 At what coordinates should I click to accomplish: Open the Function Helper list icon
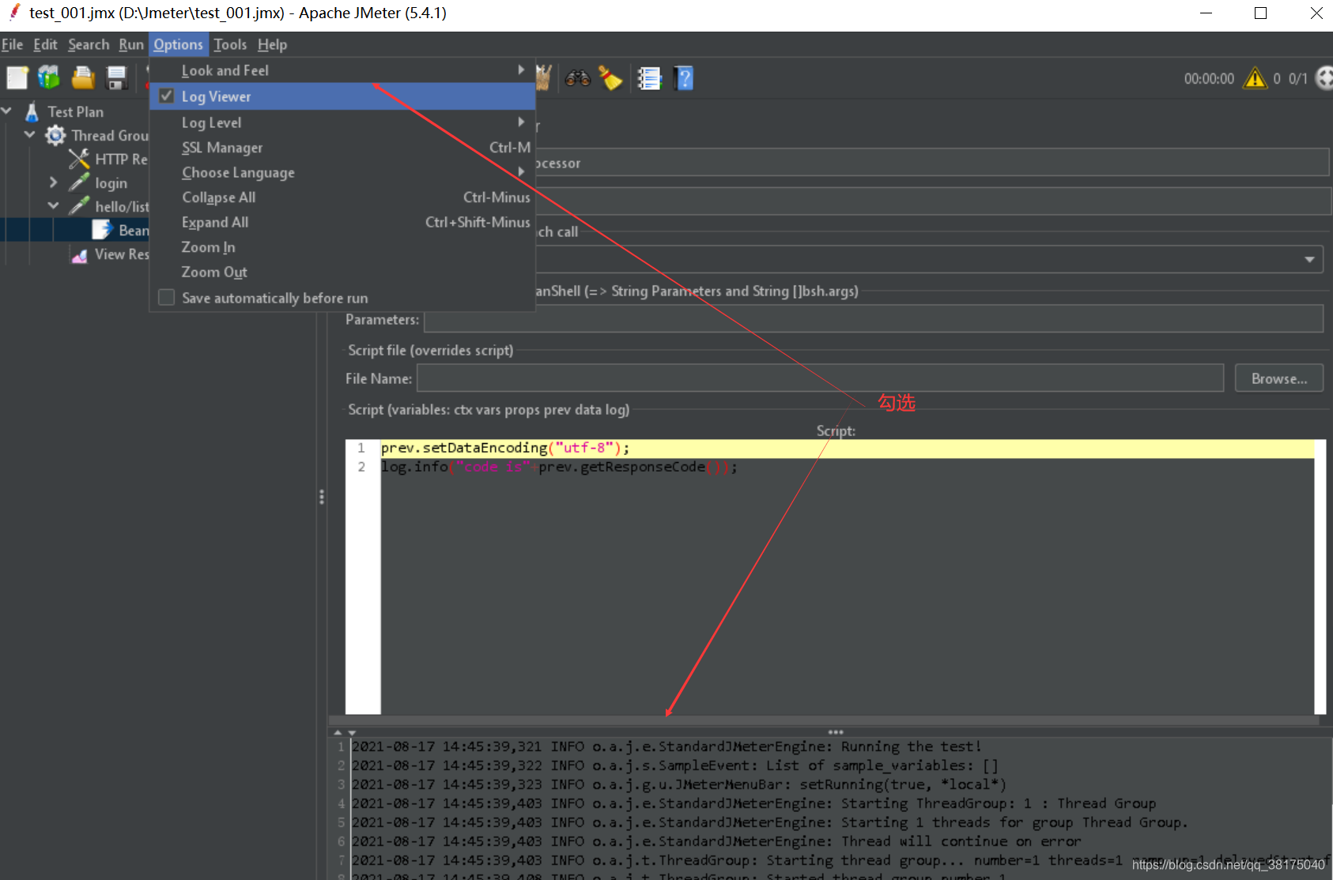pyautogui.click(x=649, y=77)
